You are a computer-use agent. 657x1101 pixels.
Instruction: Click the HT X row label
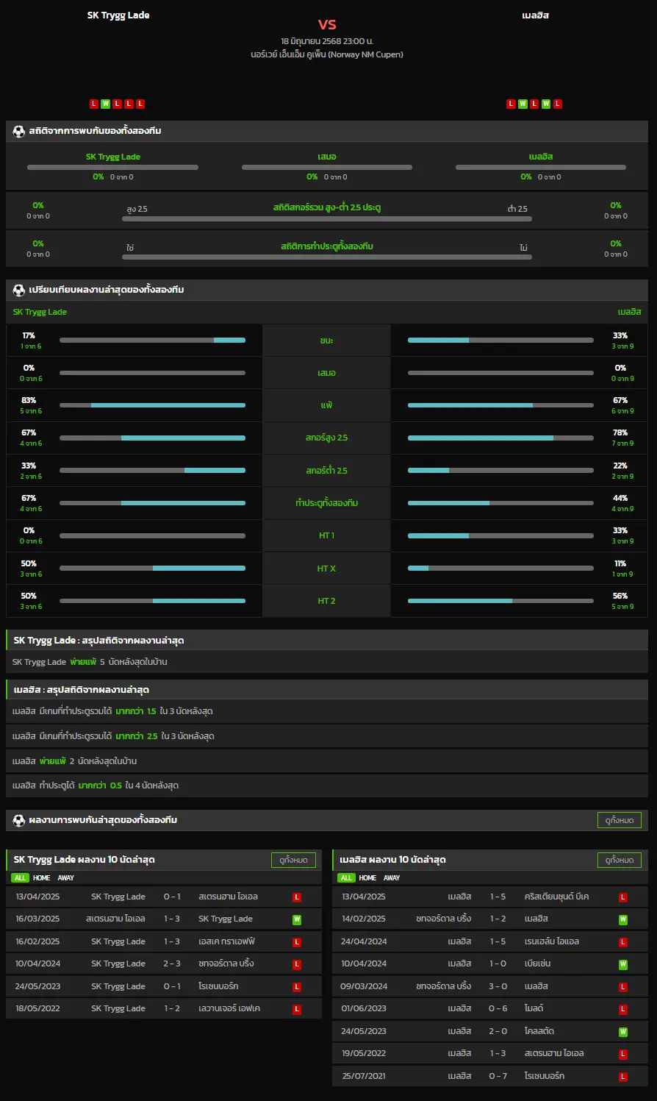pyautogui.click(x=327, y=569)
